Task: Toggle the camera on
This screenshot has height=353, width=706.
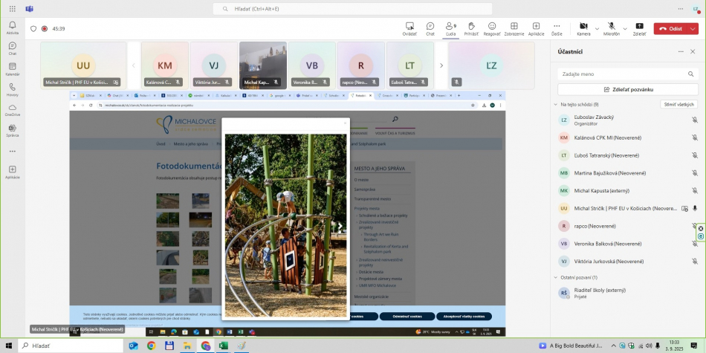Action: (583, 27)
